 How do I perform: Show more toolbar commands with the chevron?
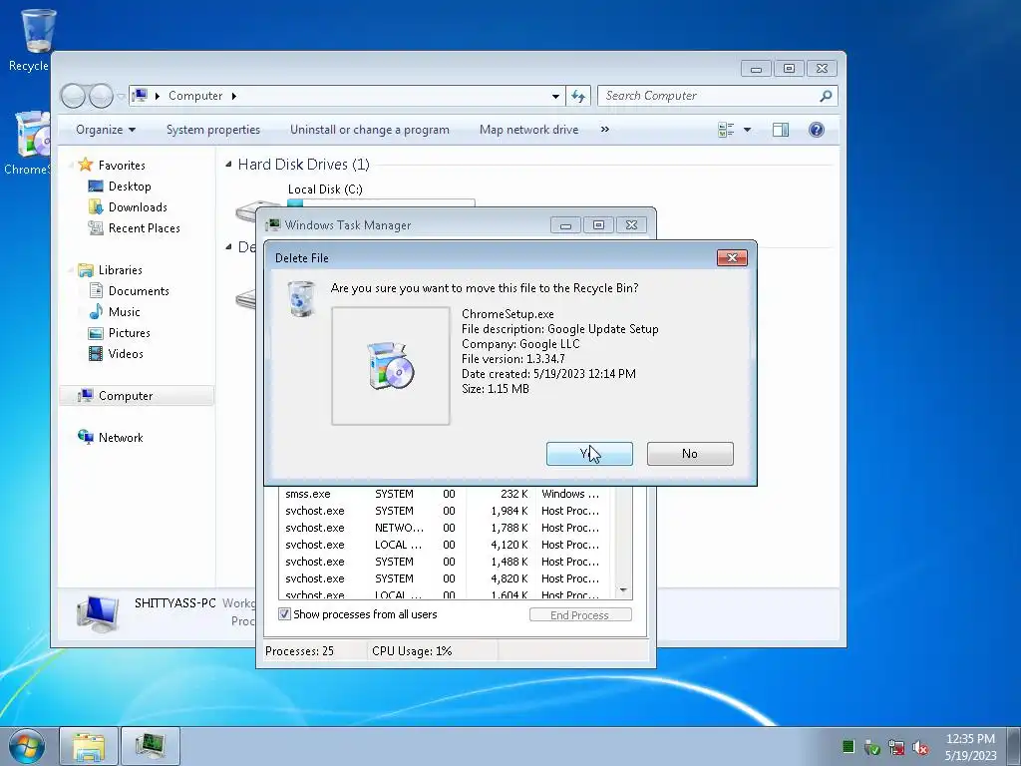605,130
